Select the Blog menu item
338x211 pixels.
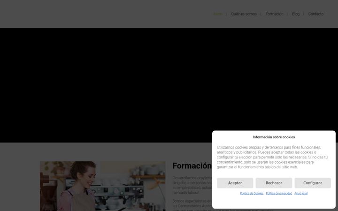(x=296, y=14)
